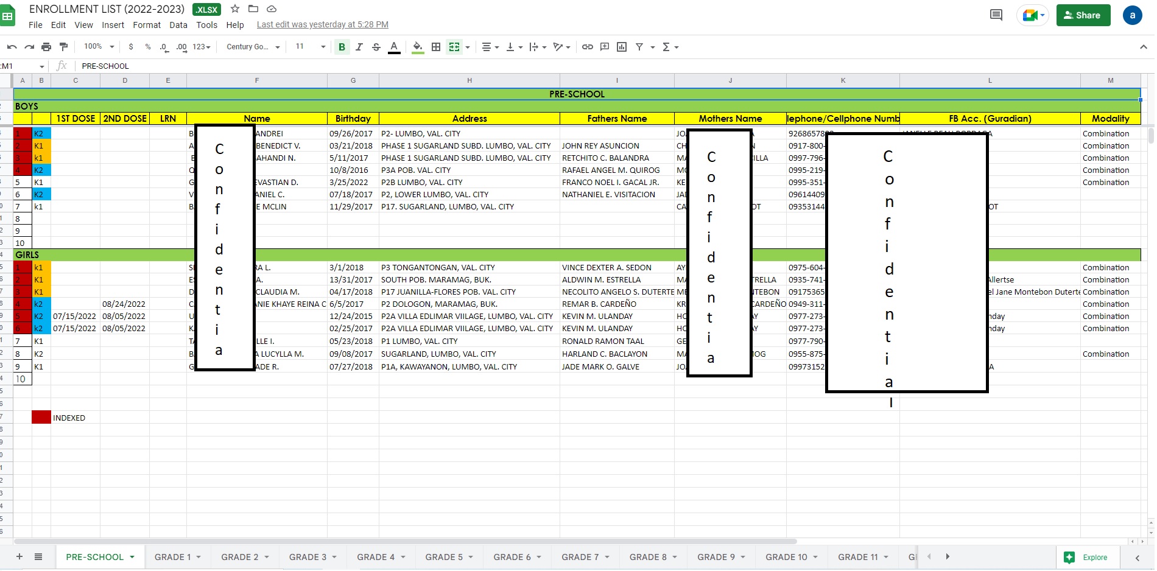Viewport: 1157px width, 571px height.
Task: Show the all sheets list
Action: (38, 556)
